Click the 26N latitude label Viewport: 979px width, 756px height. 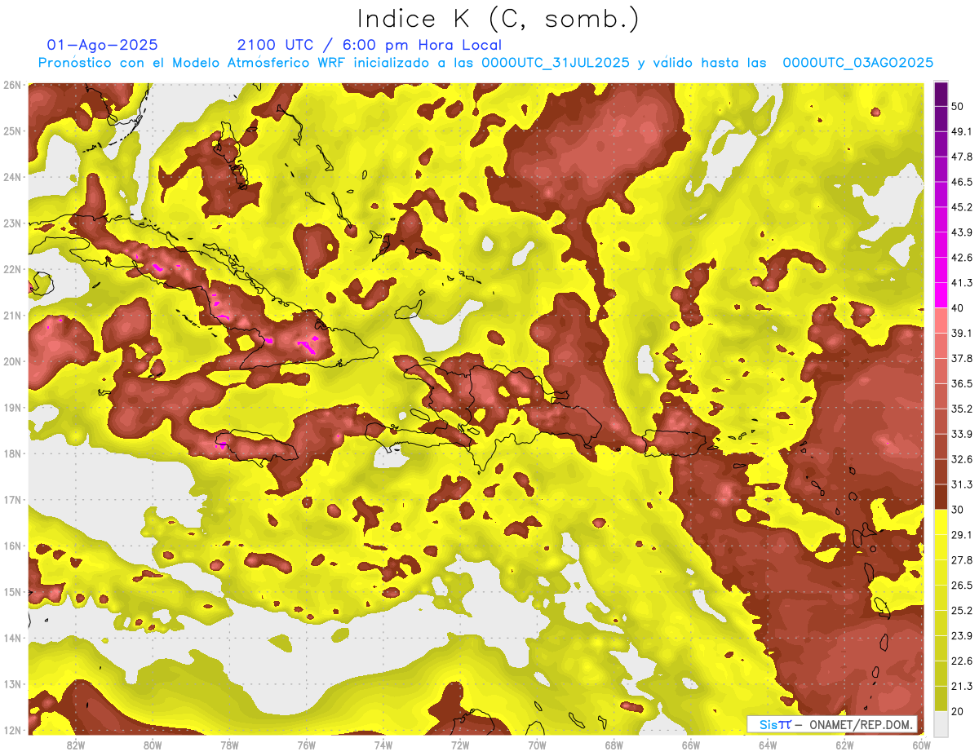point(11,85)
